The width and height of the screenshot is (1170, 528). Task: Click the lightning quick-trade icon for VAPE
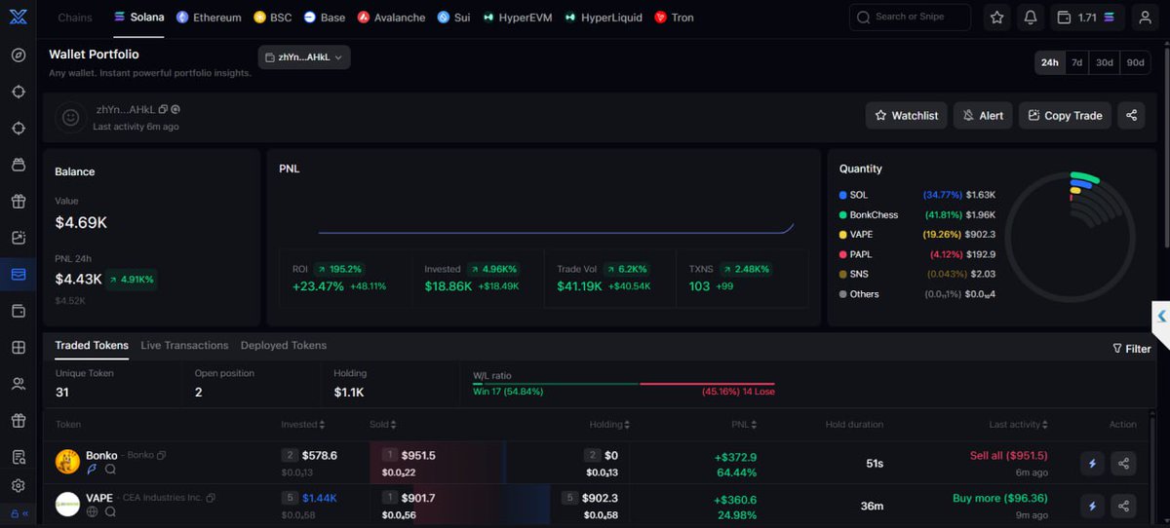tap(1092, 506)
